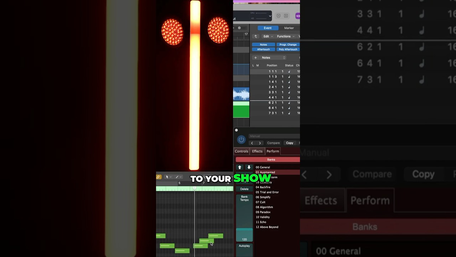Select bank 11 Echo
Screen dimensions: 456x257
(x=277, y=222)
